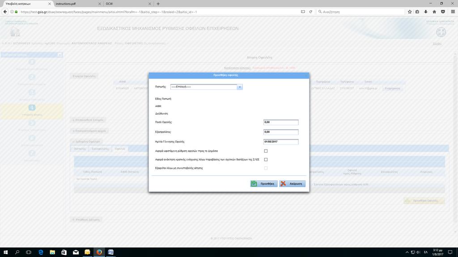Viewport: 458px width, 257px height.
Task: Collapse the Δεδομένα Οφειλών section
Action: tap(86, 141)
